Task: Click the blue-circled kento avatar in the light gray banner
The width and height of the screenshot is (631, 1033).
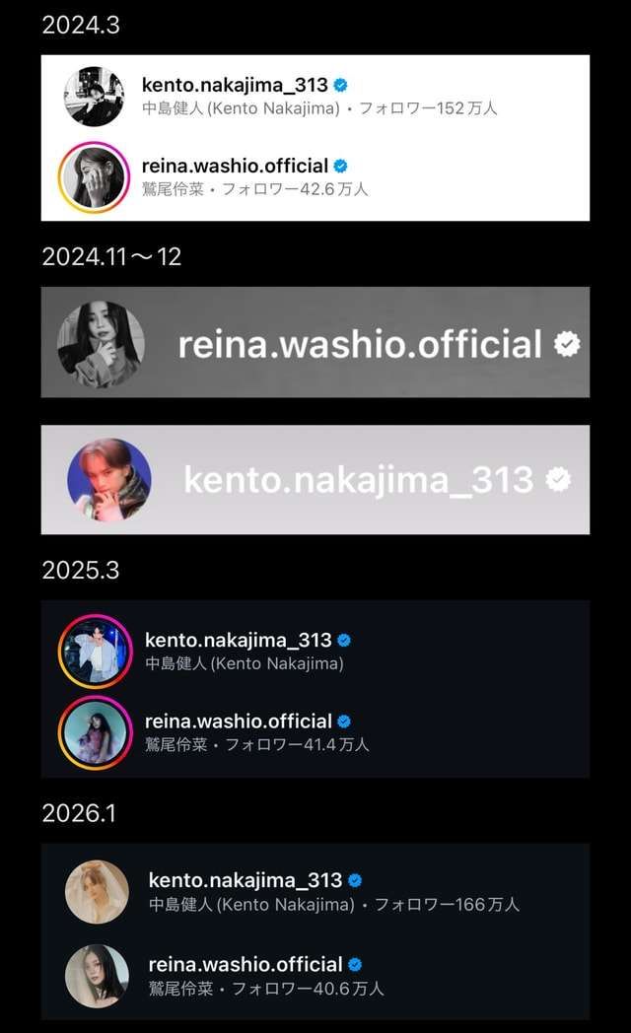Action: coord(108,481)
